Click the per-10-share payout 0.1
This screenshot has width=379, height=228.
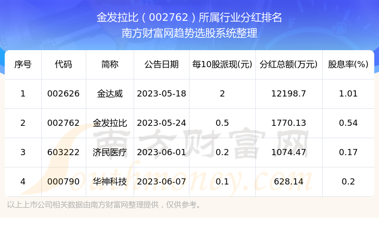click(x=222, y=182)
